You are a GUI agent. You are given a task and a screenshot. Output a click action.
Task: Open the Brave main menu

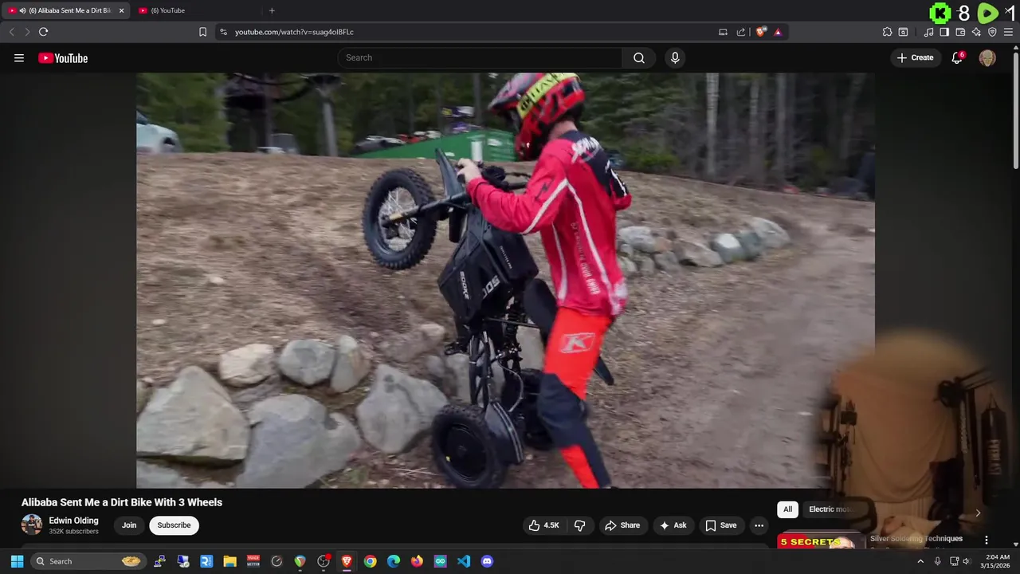(1008, 32)
